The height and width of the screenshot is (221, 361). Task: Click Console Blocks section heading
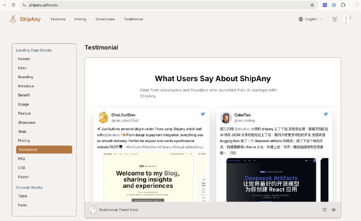(29, 187)
